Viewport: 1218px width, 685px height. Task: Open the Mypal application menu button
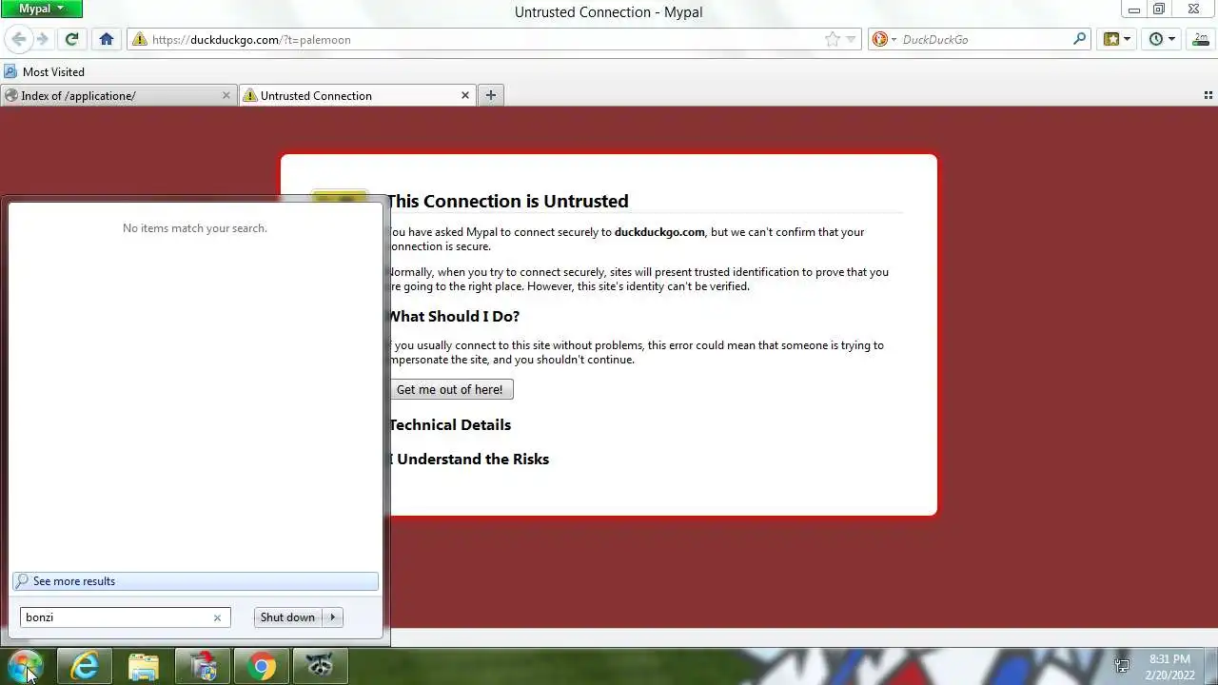coord(41,9)
